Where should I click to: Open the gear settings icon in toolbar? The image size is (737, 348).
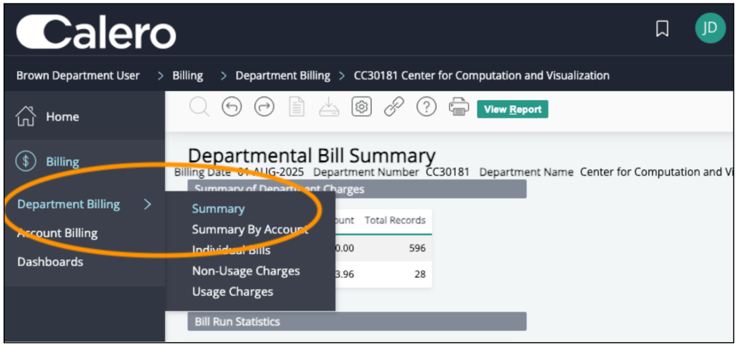[361, 107]
